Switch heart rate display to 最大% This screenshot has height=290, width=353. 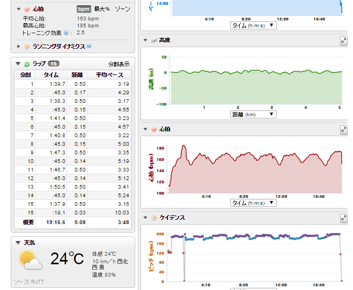tap(102, 9)
